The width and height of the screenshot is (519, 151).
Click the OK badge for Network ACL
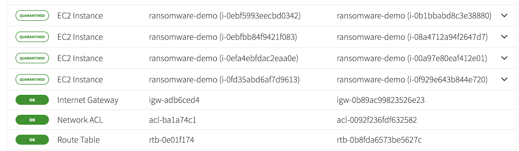[x=32, y=120]
